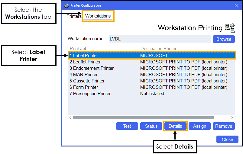Open printer Details

(175, 126)
